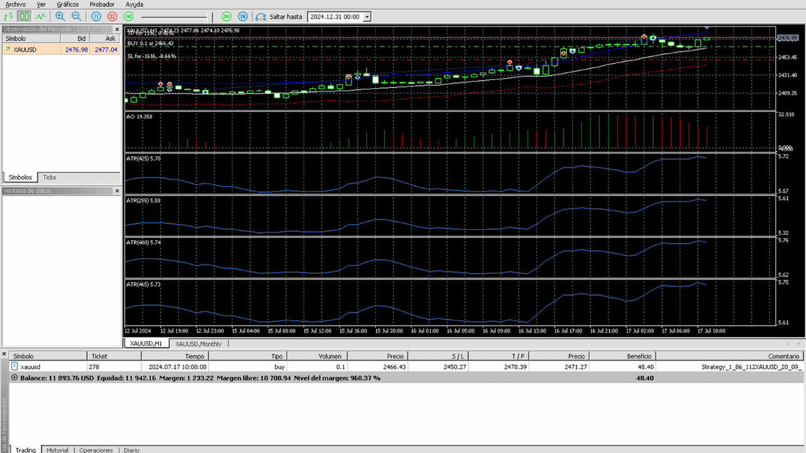Switch to the Ticks tab

click(x=49, y=177)
